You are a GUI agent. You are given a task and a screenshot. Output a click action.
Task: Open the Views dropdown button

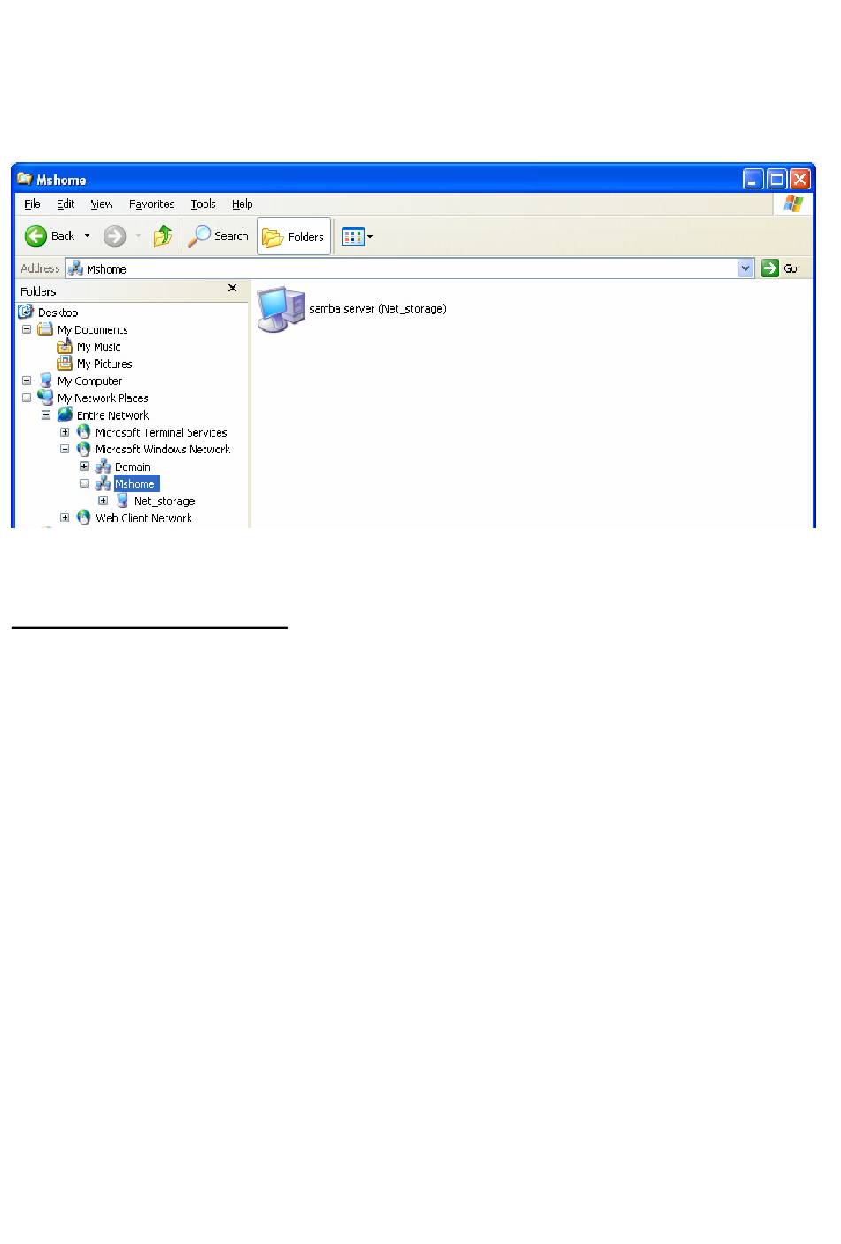(358, 236)
